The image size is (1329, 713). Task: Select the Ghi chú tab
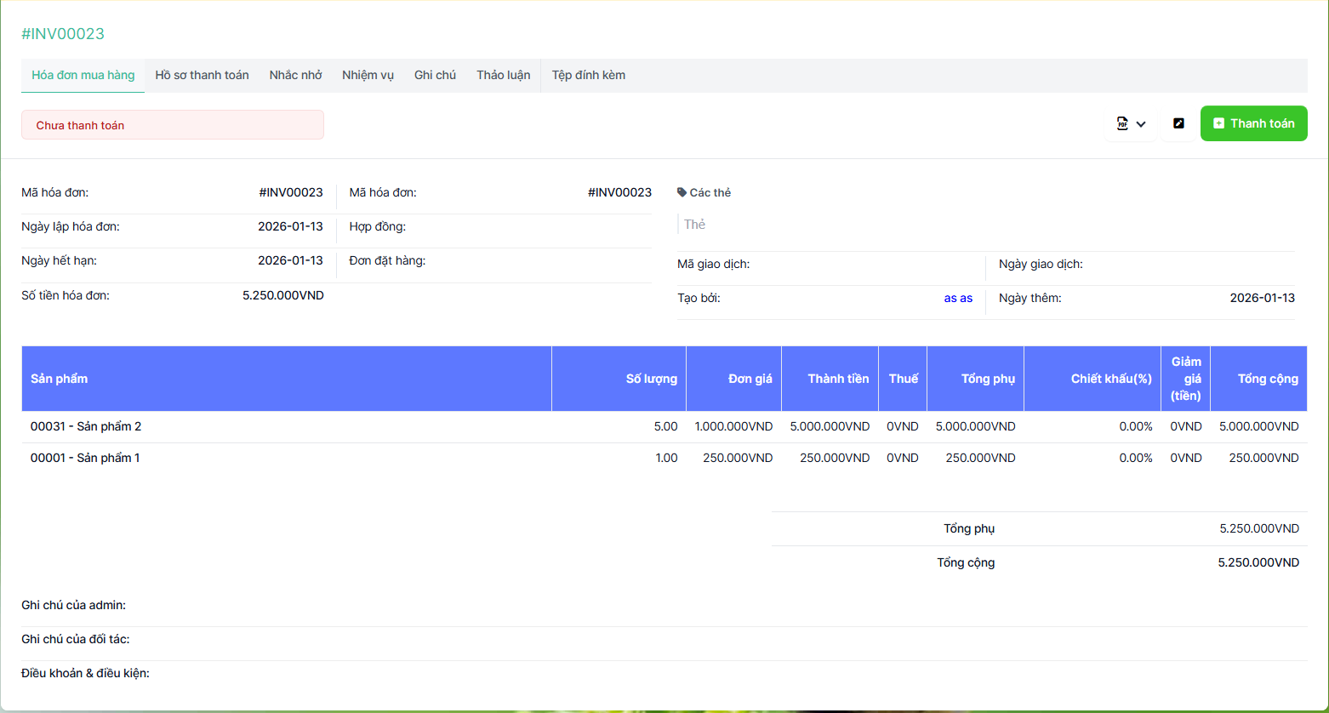tap(435, 76)
